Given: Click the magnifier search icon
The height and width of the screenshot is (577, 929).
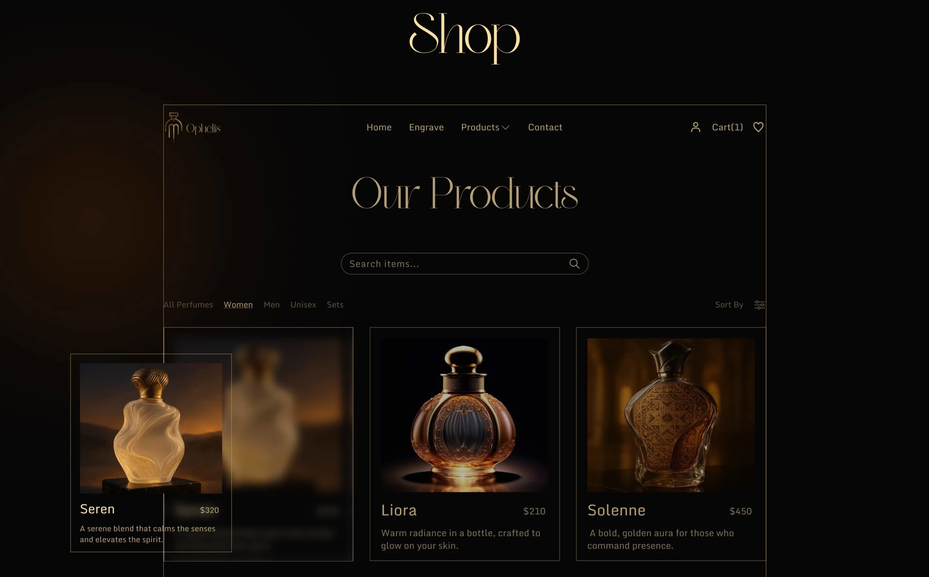Looking at the screenshot, I should (x=574, y=264).
